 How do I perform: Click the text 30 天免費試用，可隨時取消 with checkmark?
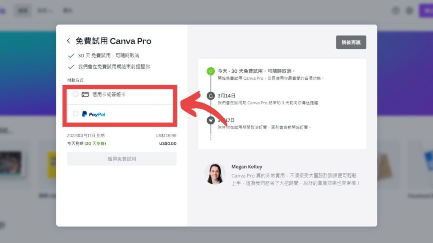coord(109,56)
